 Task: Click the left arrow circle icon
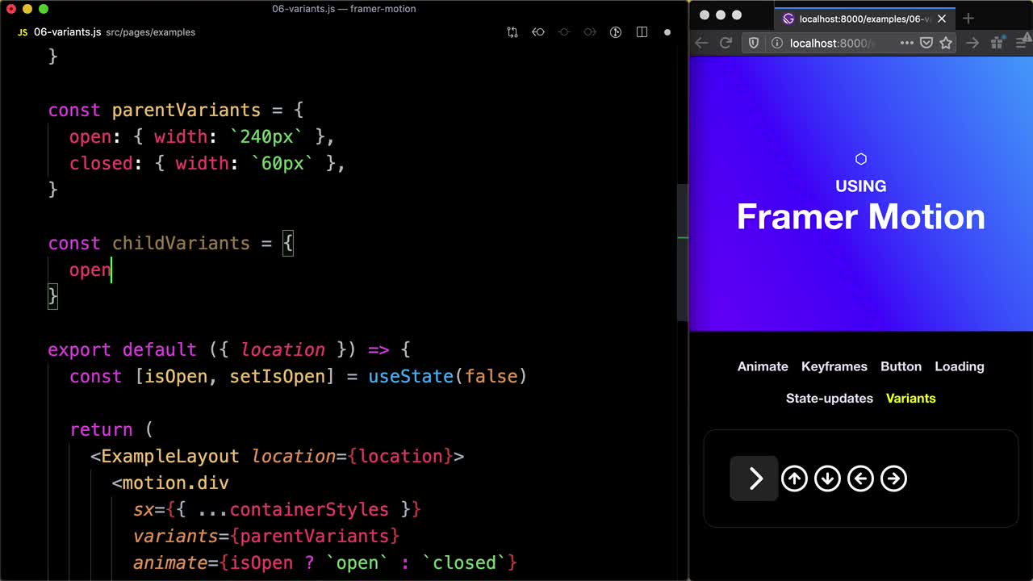point(860,479)
